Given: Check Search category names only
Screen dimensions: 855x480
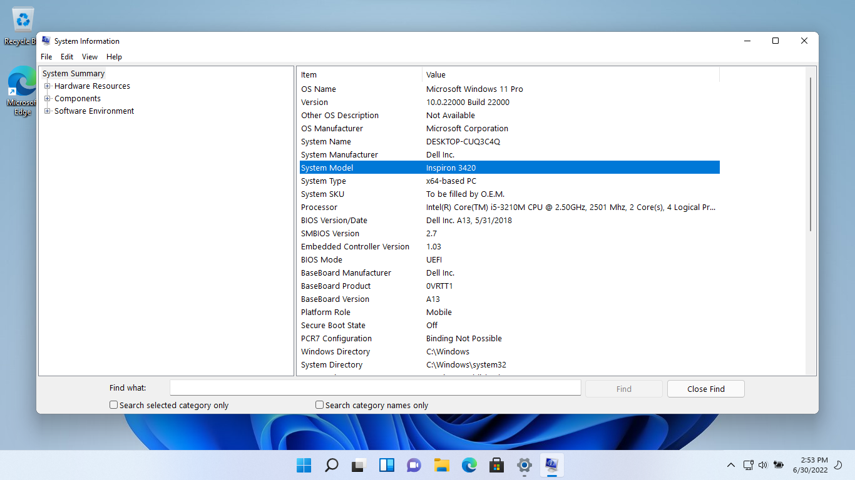Looking at the screenshot, I should coord(319,404).
